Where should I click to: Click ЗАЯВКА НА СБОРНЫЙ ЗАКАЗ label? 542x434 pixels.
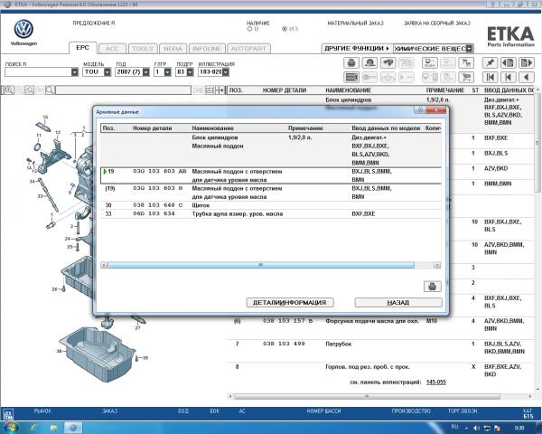[x=437, y=24]
